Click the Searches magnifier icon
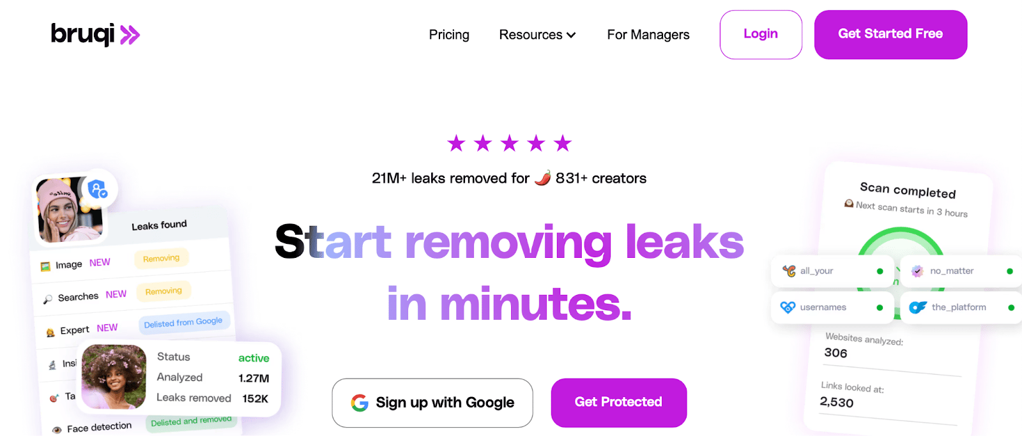 [48, 299]
